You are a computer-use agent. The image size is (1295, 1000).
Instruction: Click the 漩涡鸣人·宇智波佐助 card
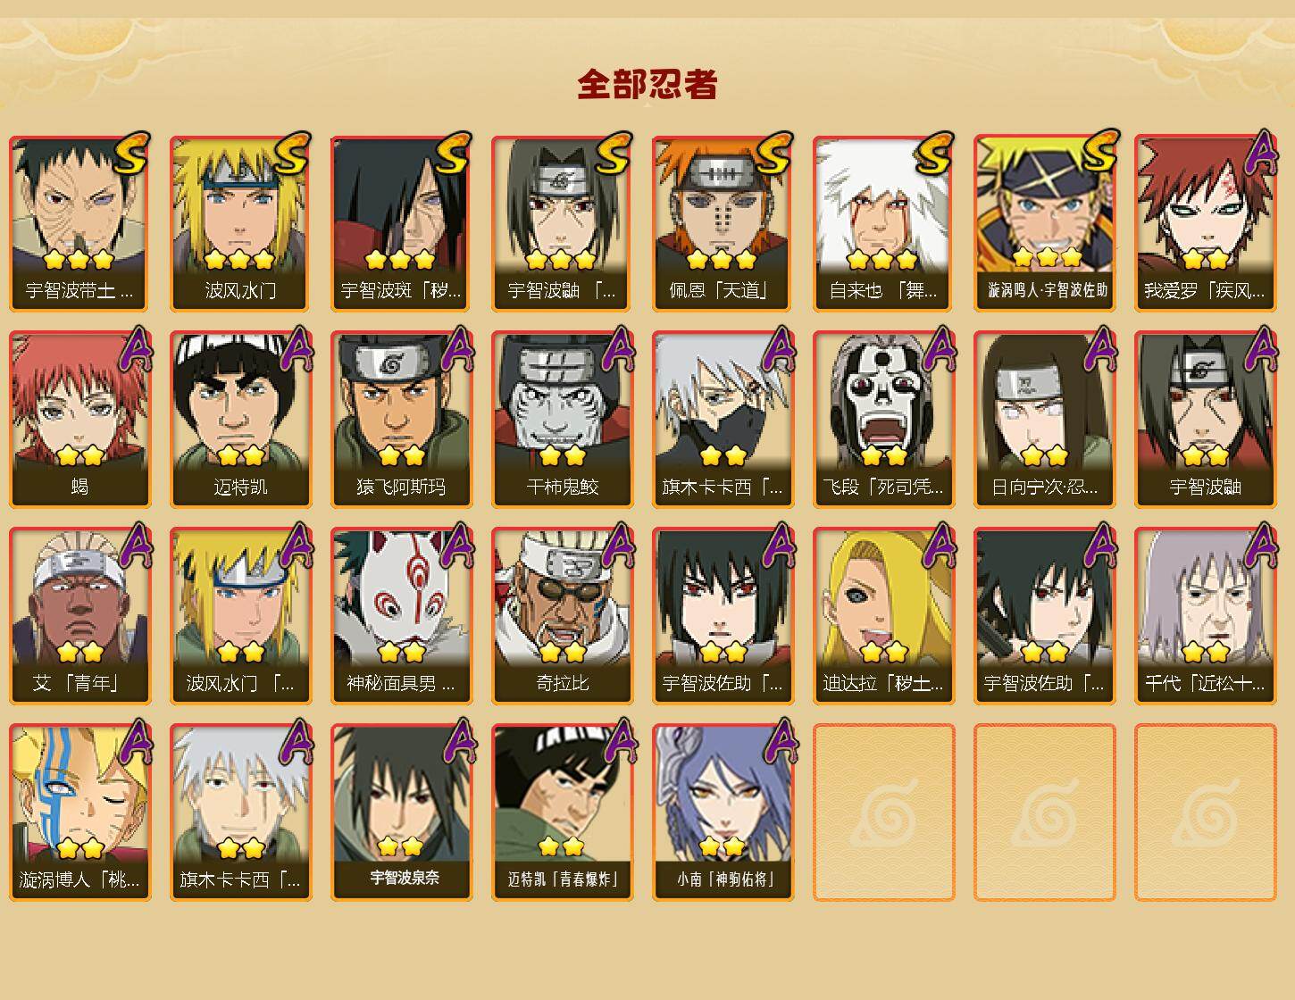(x=1045, y=223)
